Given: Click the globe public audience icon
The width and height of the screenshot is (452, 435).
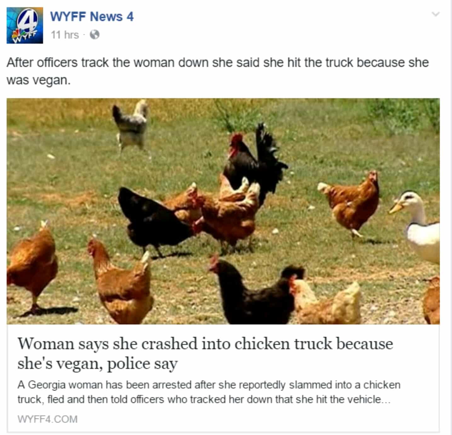Looking at the screenshot, I should click(x=94, y=35).
